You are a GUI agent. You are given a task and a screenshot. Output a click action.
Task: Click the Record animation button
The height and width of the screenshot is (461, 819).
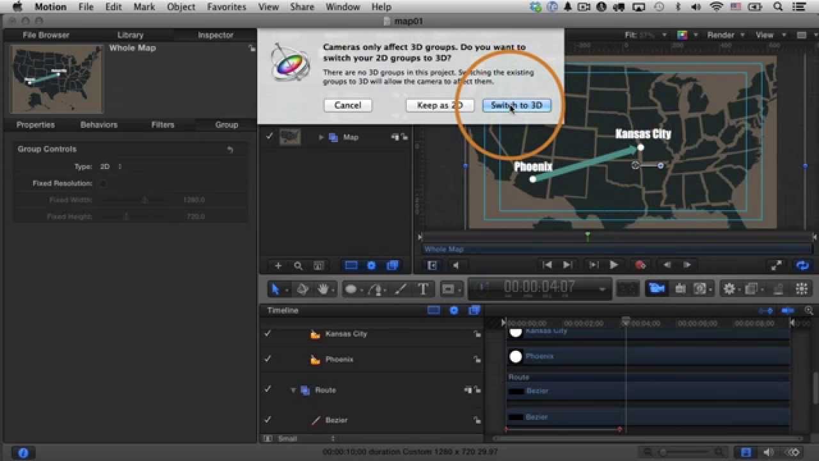pyautogui.click(x=640, y=265)
